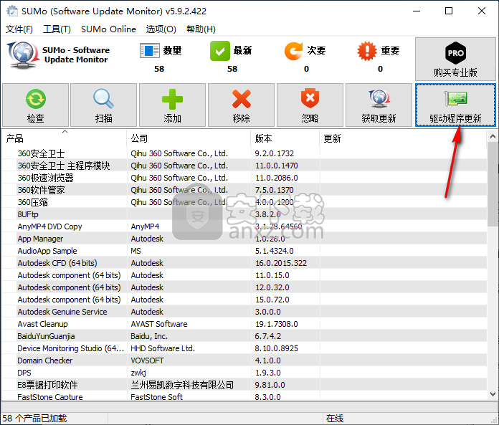Click the vertical scrollbar thumb
This screenshot has width=499, height=425.
tap(493, 184)
